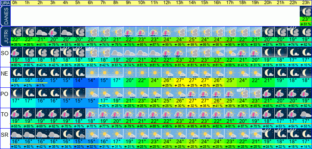The height and width of the screenshot is (149, 312).
Task: Click the DANES 23h cloudy night icon
Action: tap(305, 11)
